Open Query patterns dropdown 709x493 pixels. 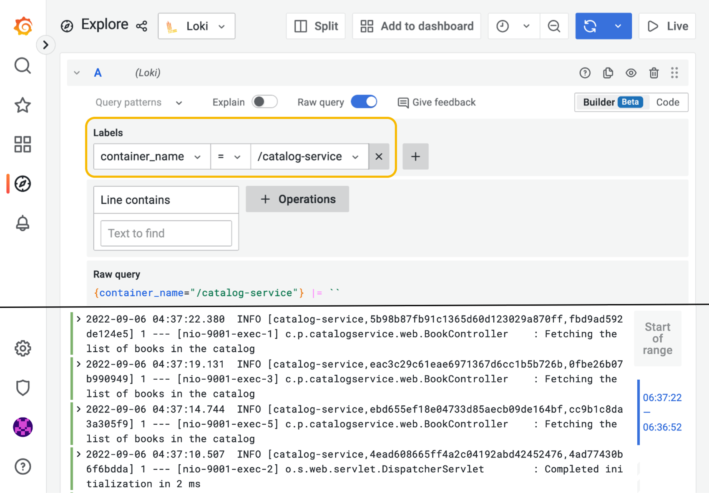click(139, 103)
